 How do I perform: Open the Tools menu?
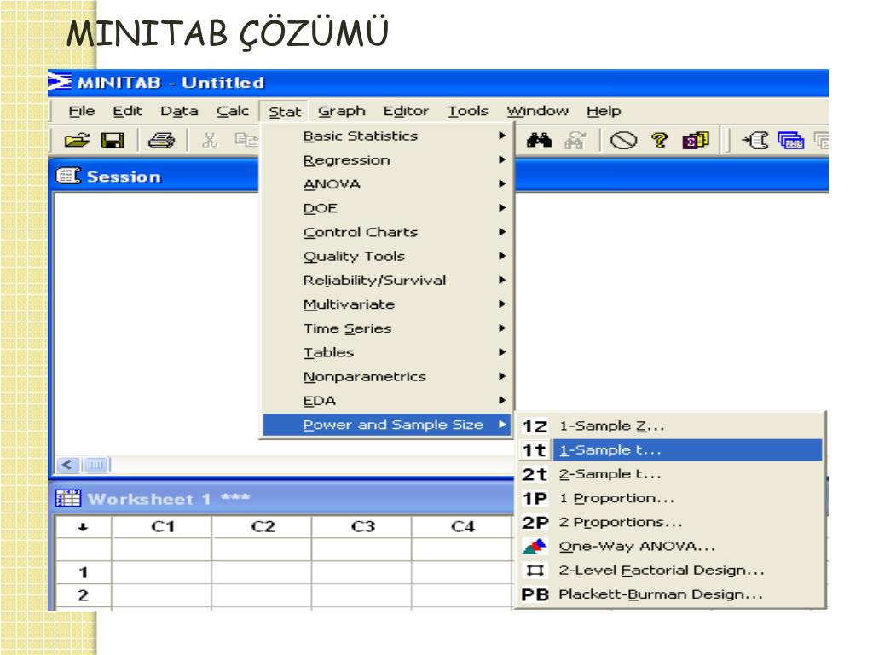468,112
